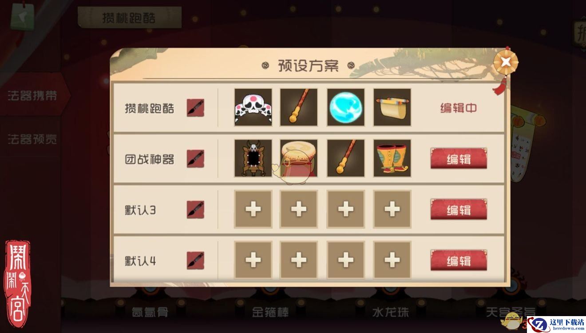Select the skull frame item in 团战神器

(x=253, y=158)
